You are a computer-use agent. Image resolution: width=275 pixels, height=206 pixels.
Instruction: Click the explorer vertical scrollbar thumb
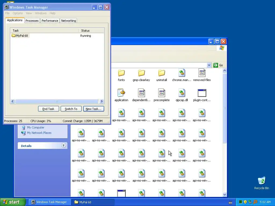(225, 108)
